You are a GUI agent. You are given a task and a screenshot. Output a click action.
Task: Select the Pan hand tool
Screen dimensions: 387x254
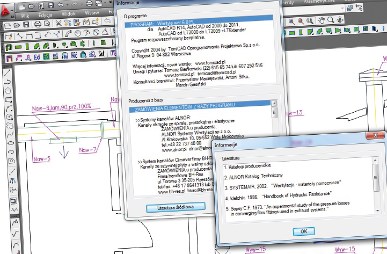321,20
